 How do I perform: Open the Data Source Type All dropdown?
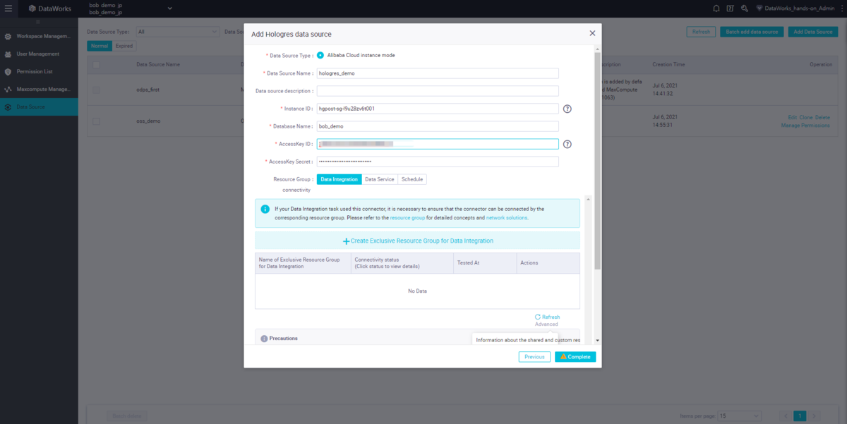[178, 32]
